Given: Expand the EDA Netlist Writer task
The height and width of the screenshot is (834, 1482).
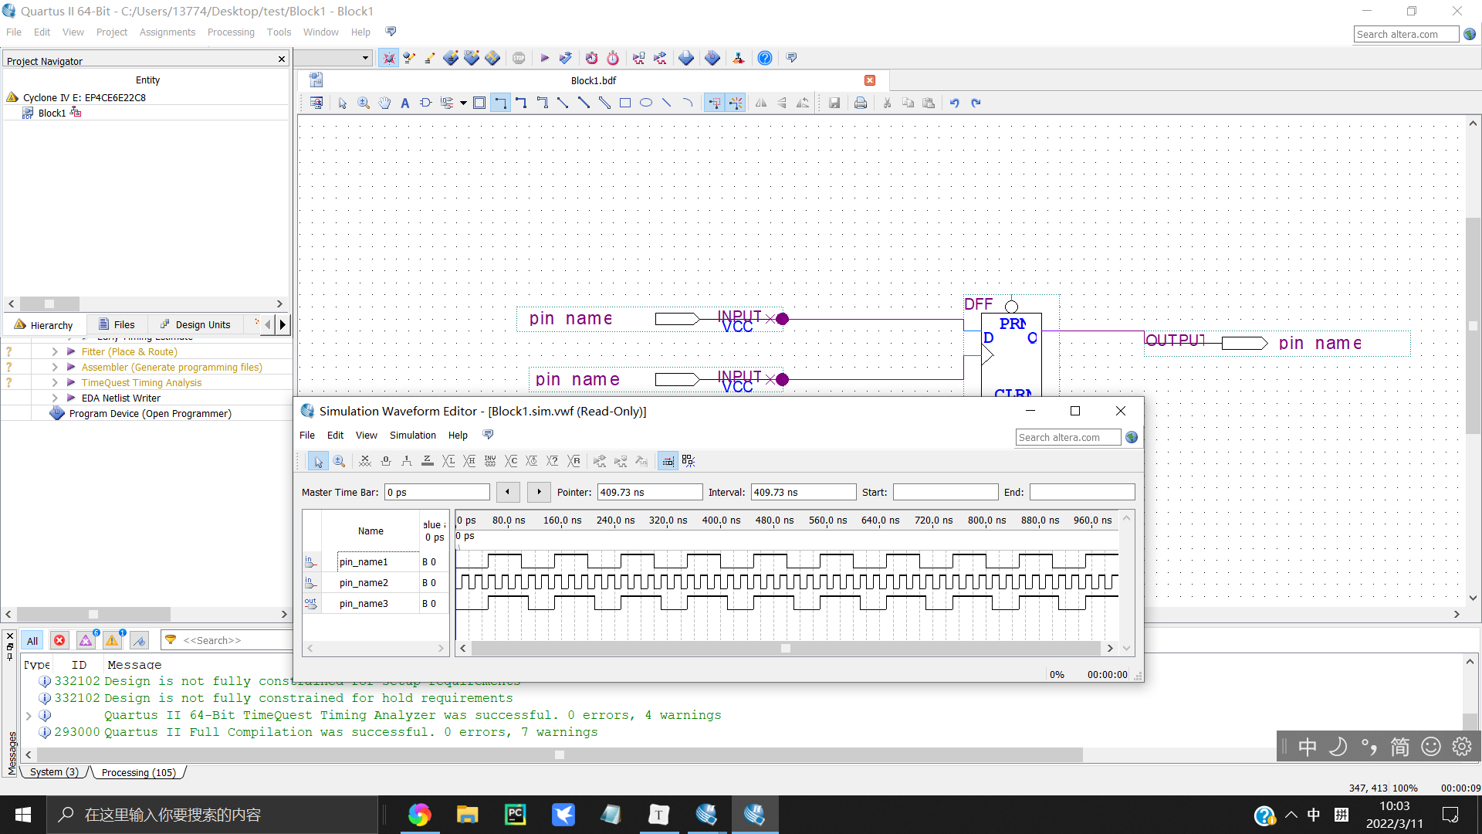Looking at the screenshot, I should 55,398.
